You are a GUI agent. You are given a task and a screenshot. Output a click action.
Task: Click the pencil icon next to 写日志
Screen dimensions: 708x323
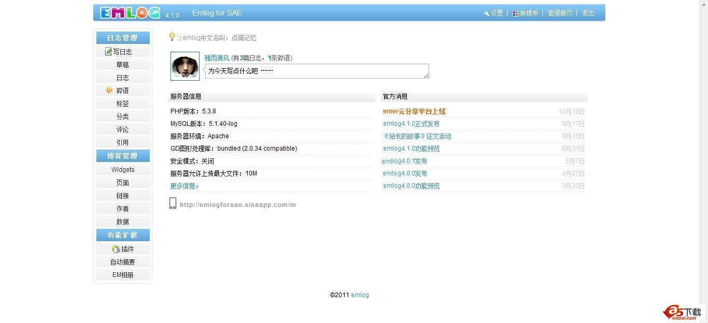pos(108,51)
